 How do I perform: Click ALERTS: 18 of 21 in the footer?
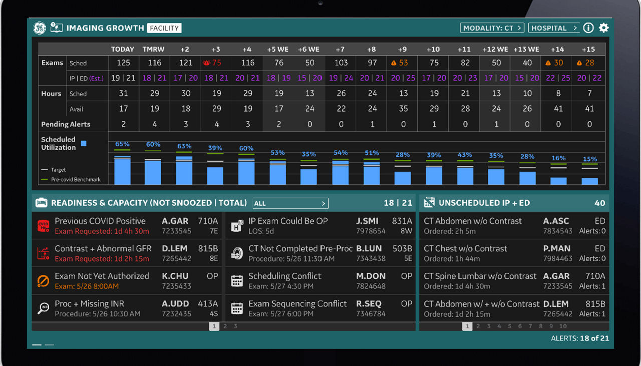[580, 338]
